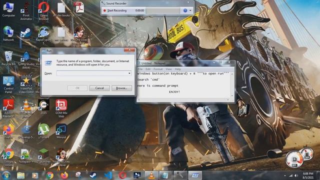320x180 pixels.
Task: Launch VLC media player desktop shortcut
Action: coord(26,108)
